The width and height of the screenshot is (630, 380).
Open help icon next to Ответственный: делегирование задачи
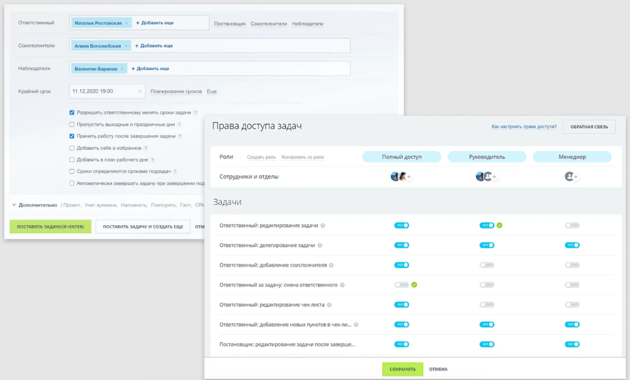[320, 245]
